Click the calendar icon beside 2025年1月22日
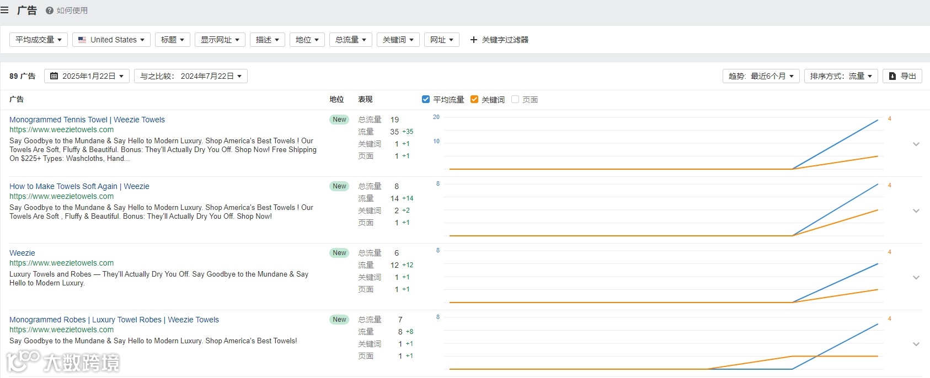 click(54, 76)
